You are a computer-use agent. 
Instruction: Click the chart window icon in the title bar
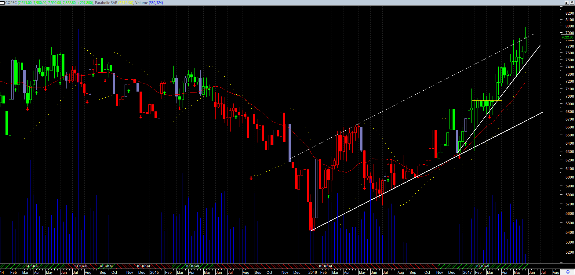2,3
